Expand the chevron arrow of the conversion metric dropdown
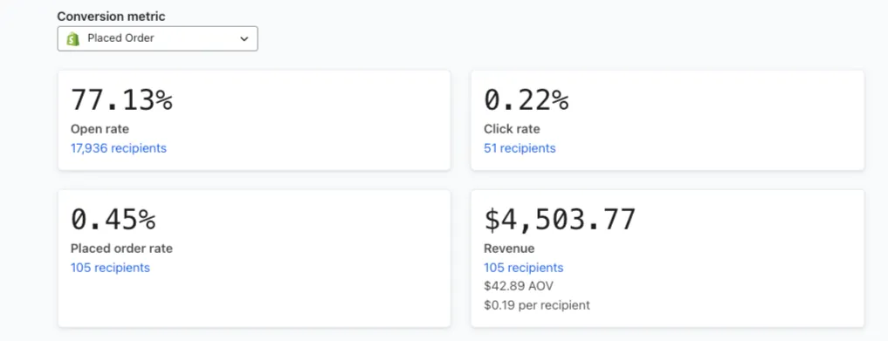This screenshot has width=888, height=341. pyautogui.click(x=244, y=39)
